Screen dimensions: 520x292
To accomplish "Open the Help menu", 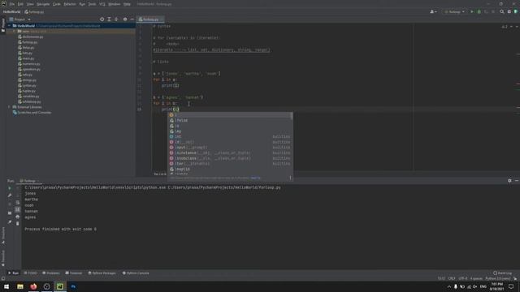I will pyautogui.click(x=127, y=4).
